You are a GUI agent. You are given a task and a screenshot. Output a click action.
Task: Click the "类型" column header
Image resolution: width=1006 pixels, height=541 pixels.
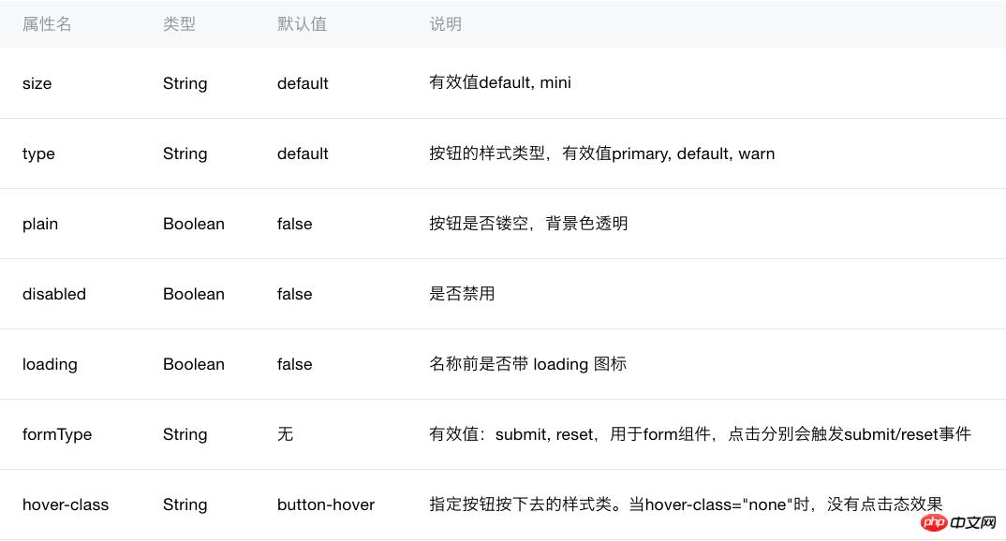coord(179,24)
